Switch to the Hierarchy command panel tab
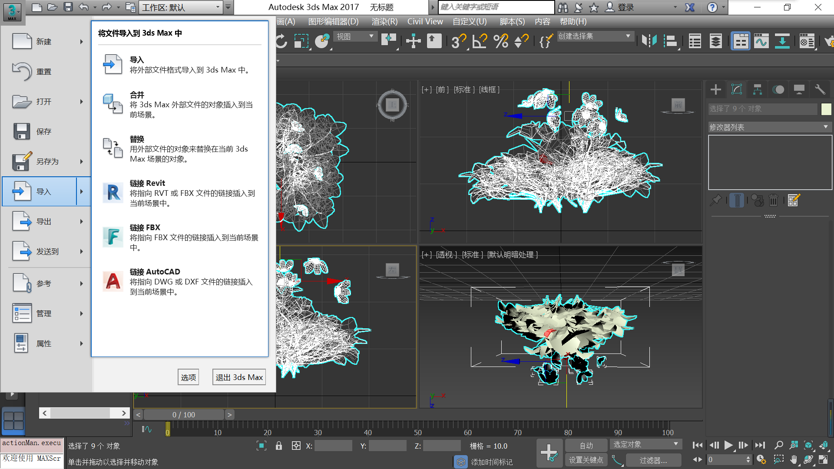This screenshot has height=469, width=834. (757, 89)
